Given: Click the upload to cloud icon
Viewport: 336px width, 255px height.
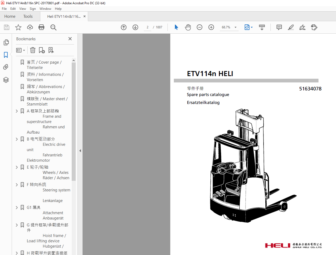Looking at the screenshot, I should click(x=30, y=27).
